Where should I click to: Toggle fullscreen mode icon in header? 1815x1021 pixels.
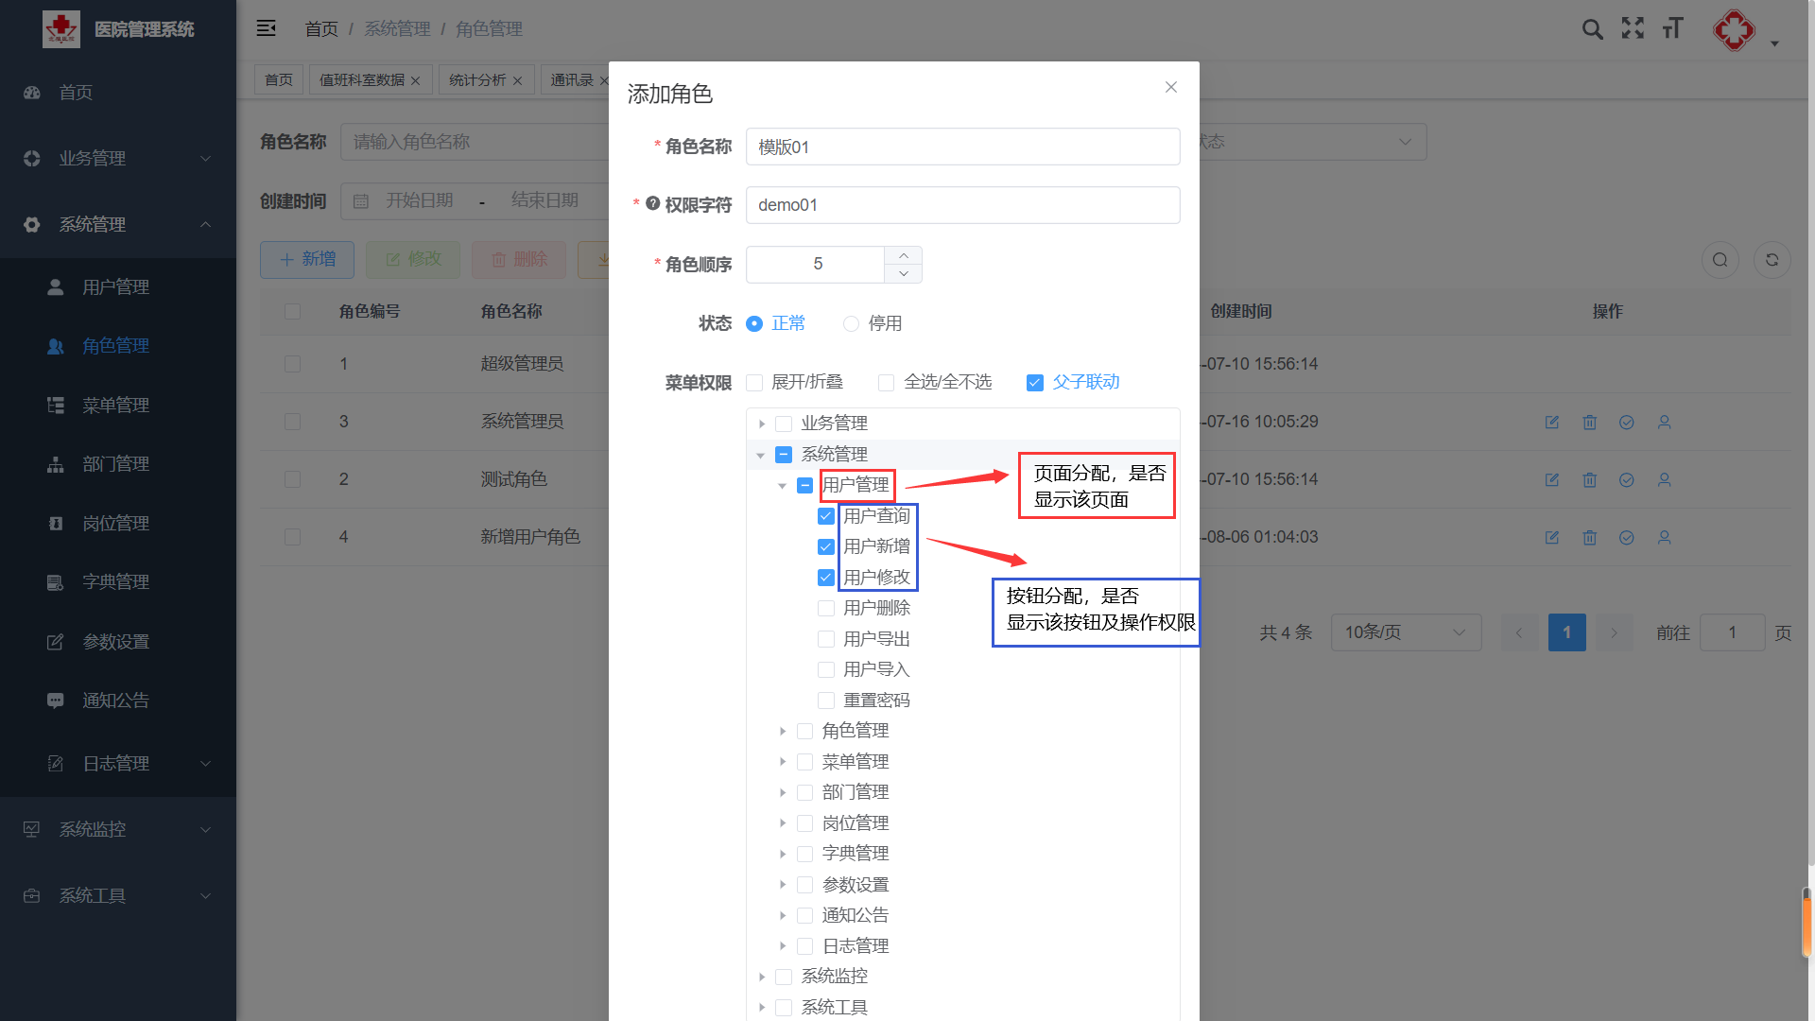point(1633,28)
